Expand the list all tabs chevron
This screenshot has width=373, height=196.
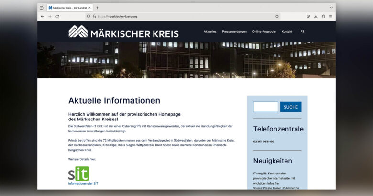pos(331,8)
